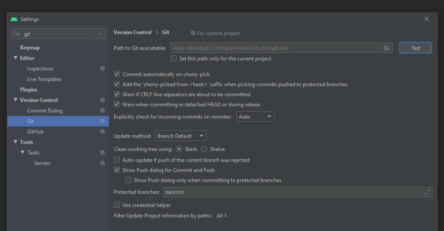Click project-level icon beside Servers
444x231 pixels.
click(x=102, y=163)
